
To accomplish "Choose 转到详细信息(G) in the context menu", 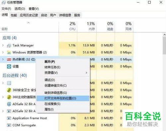I will coord(63,93).
